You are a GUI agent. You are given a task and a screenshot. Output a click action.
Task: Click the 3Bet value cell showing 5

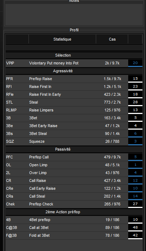[135, 118]
